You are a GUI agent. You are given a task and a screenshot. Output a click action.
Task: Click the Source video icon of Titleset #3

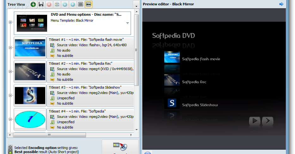coord(52,93)
